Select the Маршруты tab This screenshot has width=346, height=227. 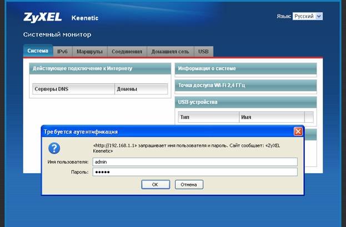coord(88,51)
